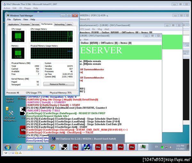192x163 pixels.
Task: Launch Internet Explorer from the taskbar
Action: [19, 147]
